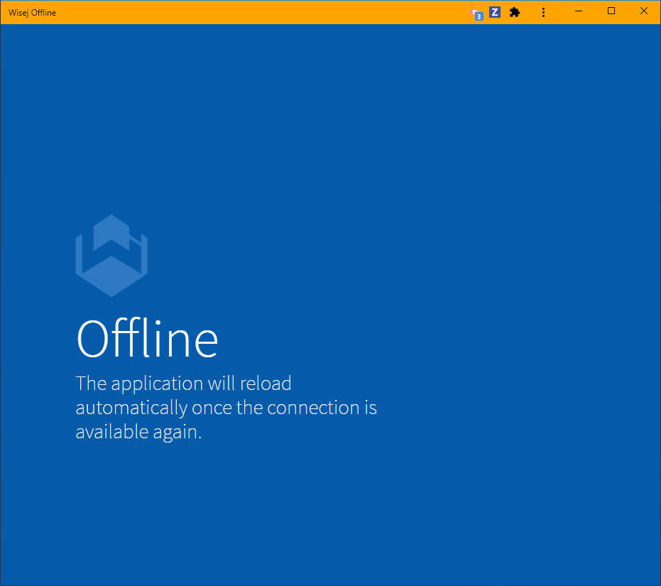Open the three-dot app menu
The width and height of the screenshot is (661, 586).
tap(543, 13)
